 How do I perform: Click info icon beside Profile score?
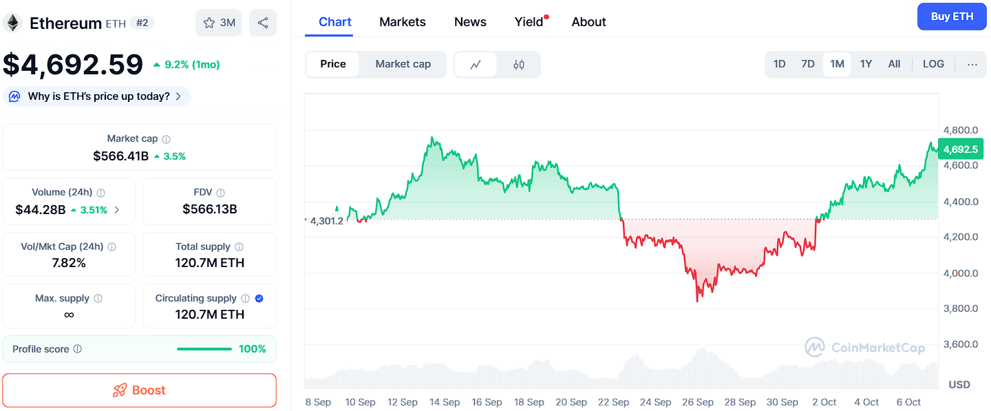[78, 349]
